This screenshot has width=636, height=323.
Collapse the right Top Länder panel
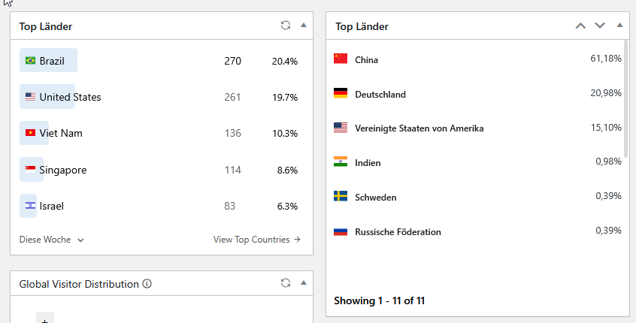coord(619,25)
